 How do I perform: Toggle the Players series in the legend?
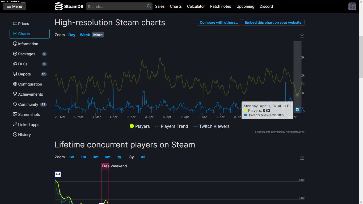click(140, 126)
